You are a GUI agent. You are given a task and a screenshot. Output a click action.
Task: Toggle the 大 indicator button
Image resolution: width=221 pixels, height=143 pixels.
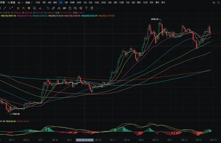click(23, 8)
